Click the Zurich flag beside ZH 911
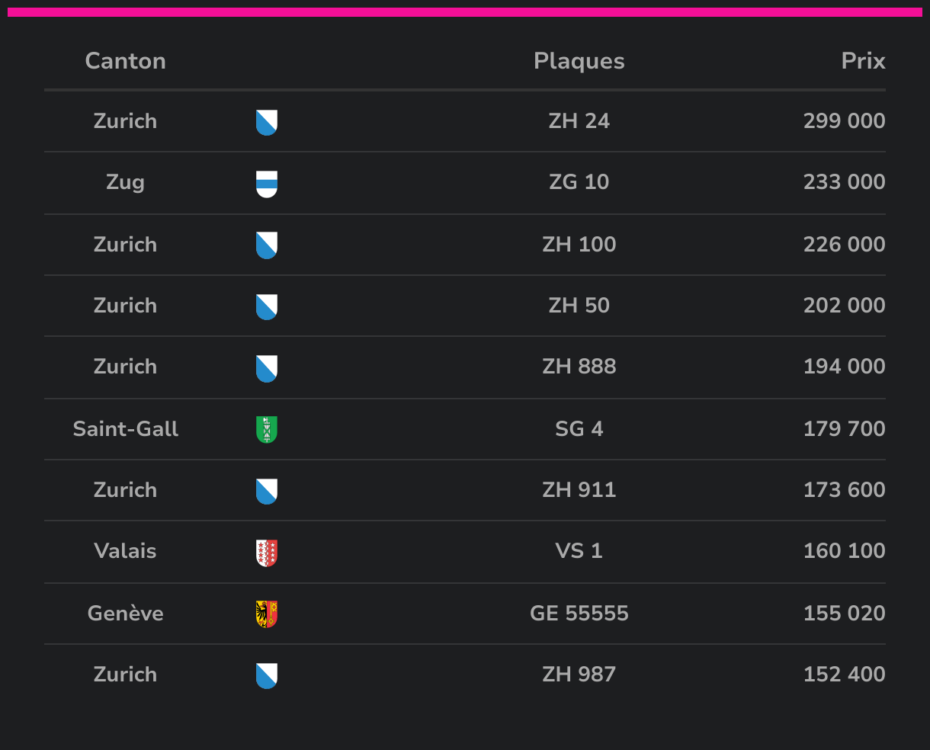Viewport: 930px width, 750px height. click(267, 492)
